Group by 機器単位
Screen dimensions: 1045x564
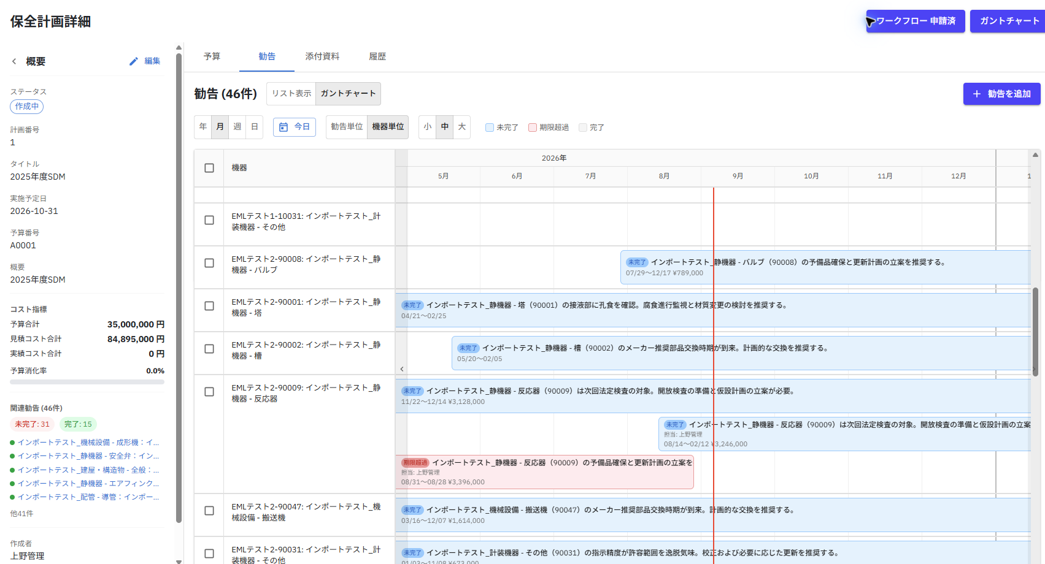click(x=388, y=127)
